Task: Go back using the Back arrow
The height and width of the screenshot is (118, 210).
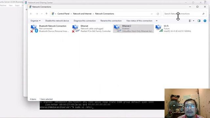Action: pyautogui.click(x=31, y=14)
